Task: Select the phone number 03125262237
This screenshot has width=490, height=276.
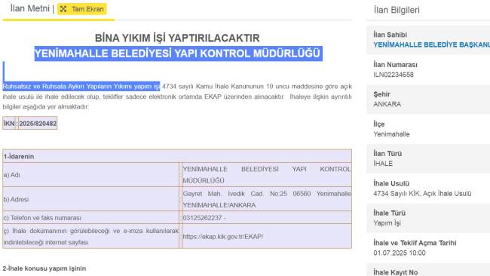Action: point(202,217)
